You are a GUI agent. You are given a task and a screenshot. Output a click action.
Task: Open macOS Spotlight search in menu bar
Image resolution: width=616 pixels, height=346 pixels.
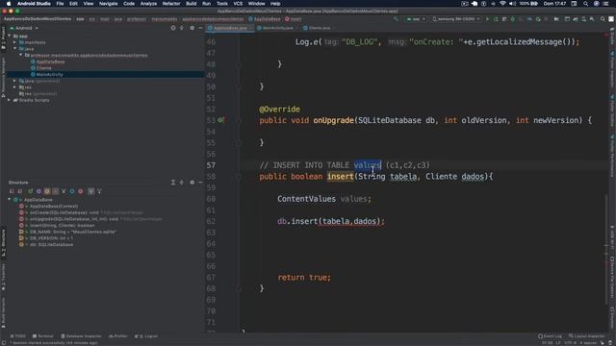point(585,4)
